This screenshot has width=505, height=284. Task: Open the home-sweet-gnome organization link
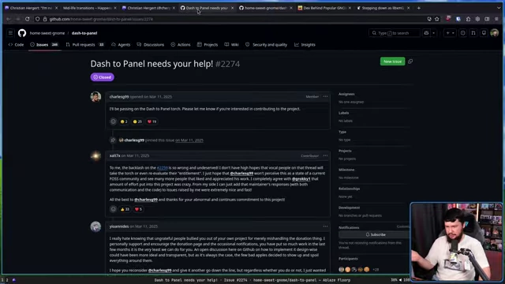click(47, 33)
